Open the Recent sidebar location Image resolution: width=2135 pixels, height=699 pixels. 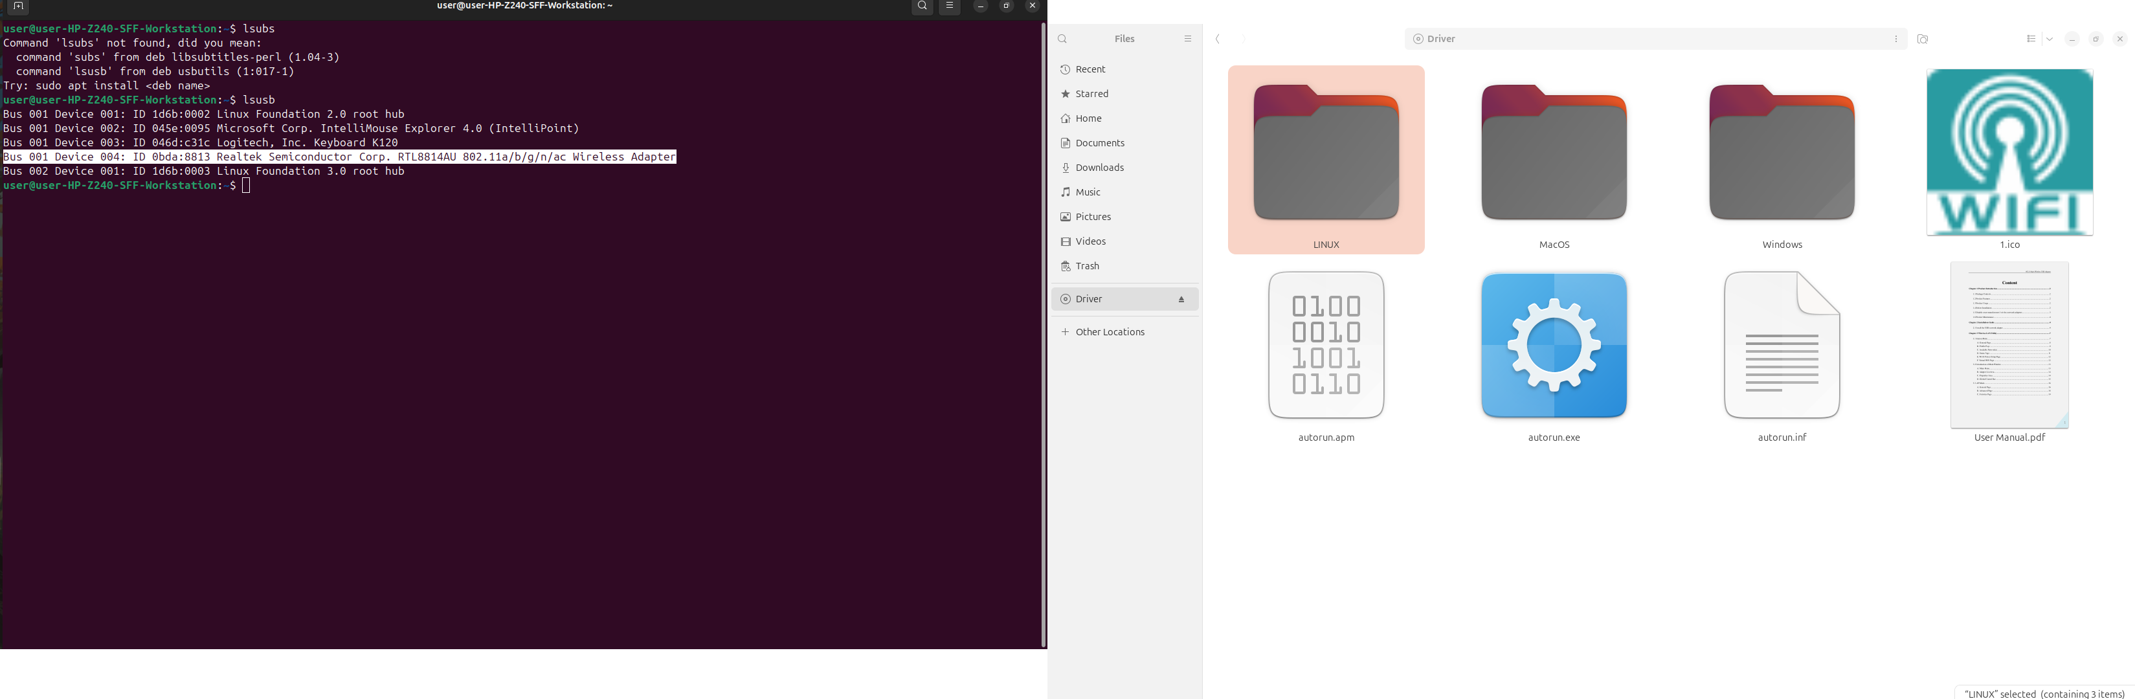point(1090,69)
